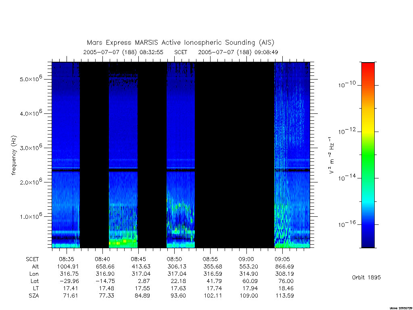Click the 'Alt' row label
The image size is (413, 310).
[35, 266]
